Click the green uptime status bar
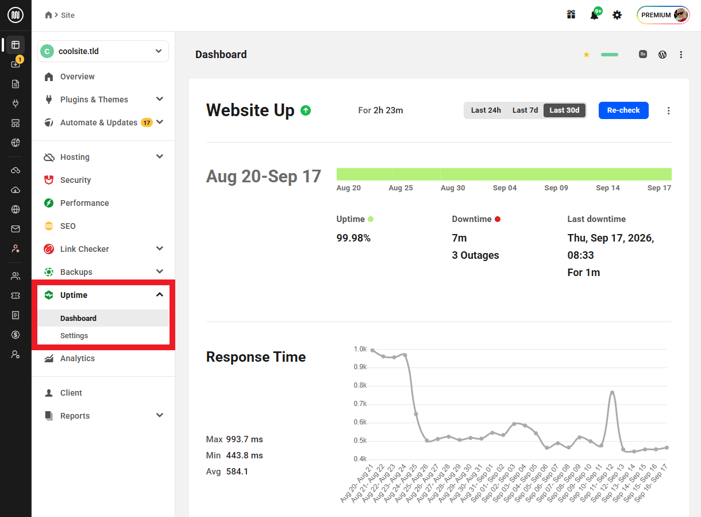701x517 pixels. [x=504, y=174]
